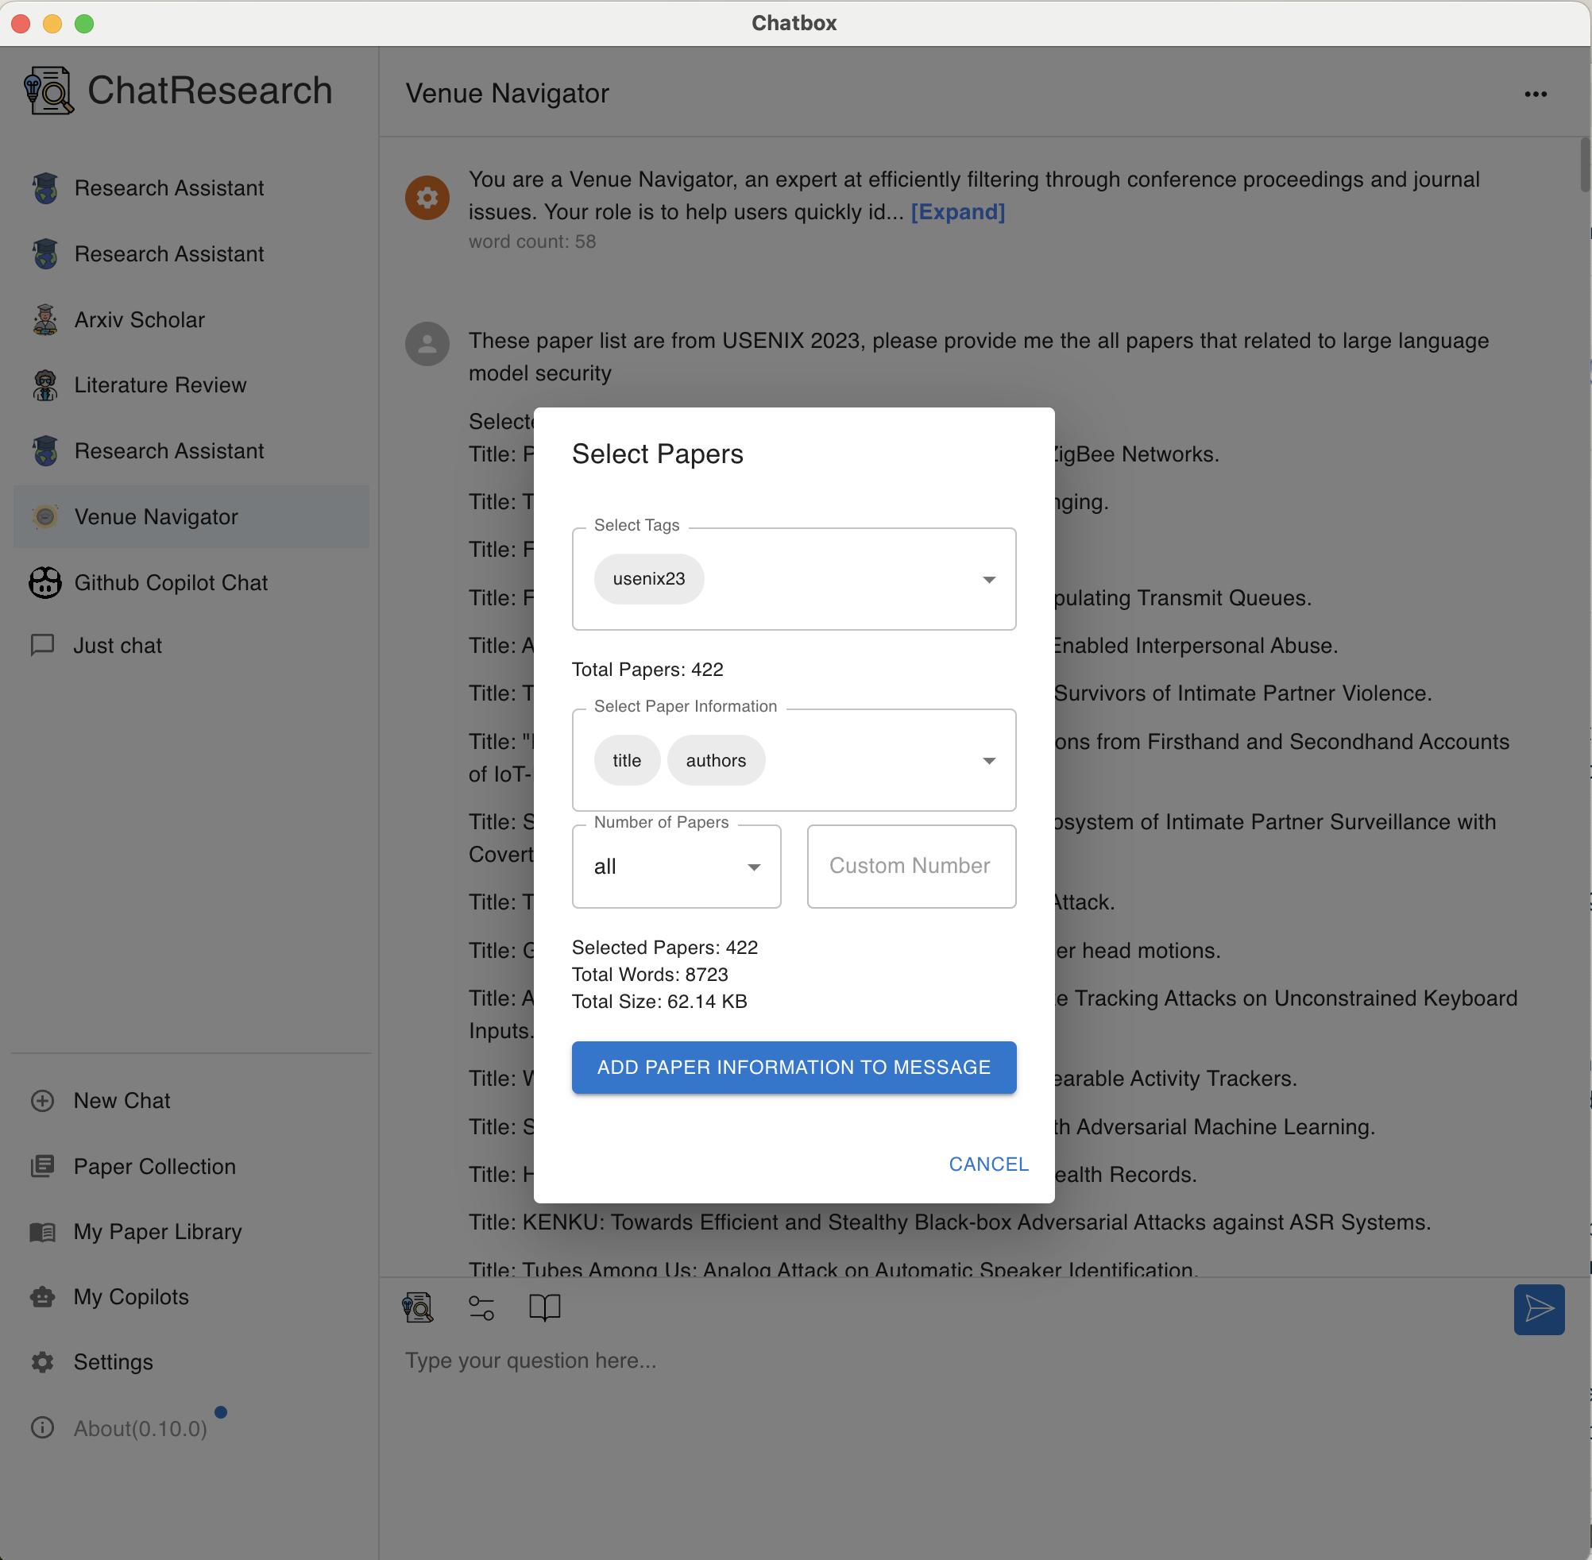
Task: Select the Venue Navigator sidebar icon
Action: tap(44, 517)
